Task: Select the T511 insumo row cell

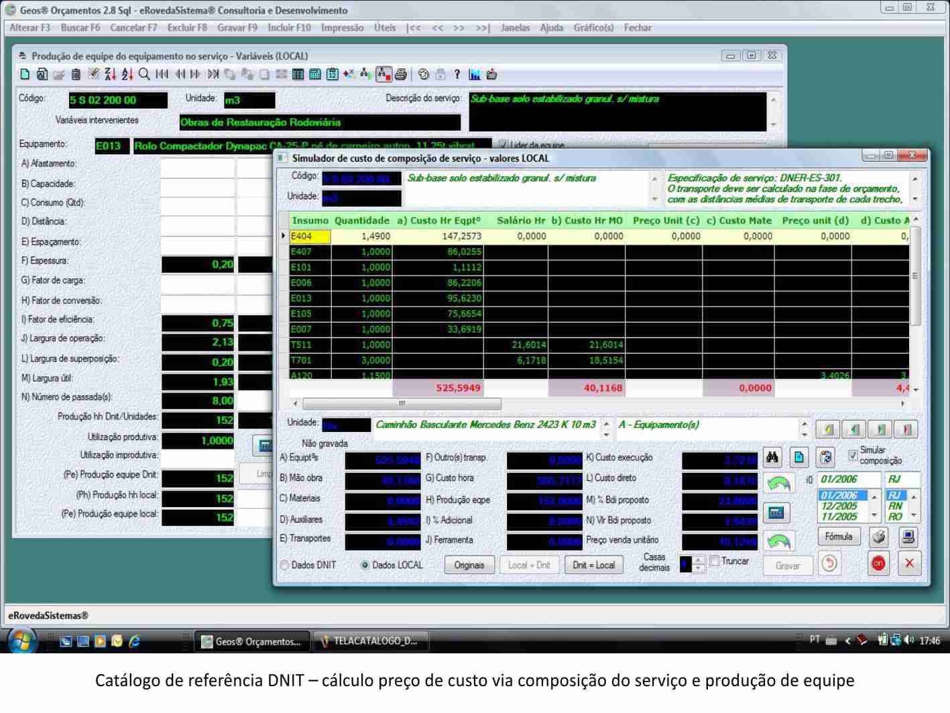Action: [310, 345]
